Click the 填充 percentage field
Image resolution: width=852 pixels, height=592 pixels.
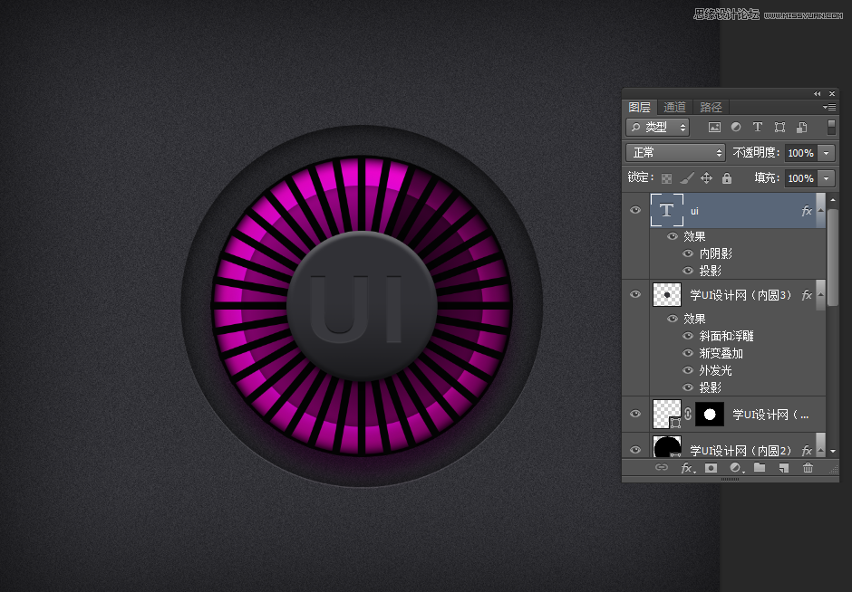point(800,178)
